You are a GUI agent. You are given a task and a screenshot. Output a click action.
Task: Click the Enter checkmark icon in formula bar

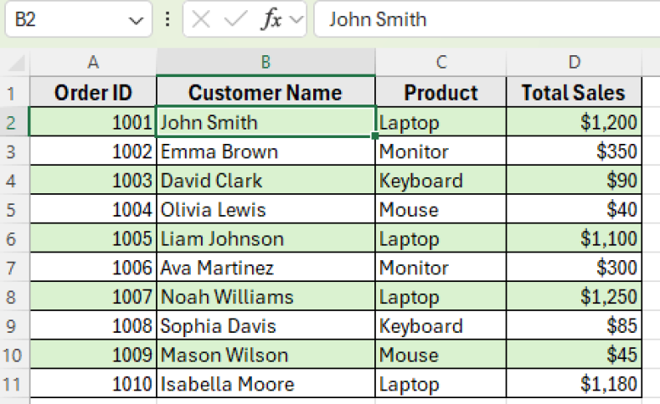click(235, 19)
